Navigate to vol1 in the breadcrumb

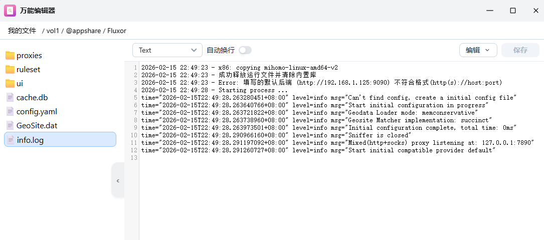click(53, 31)
